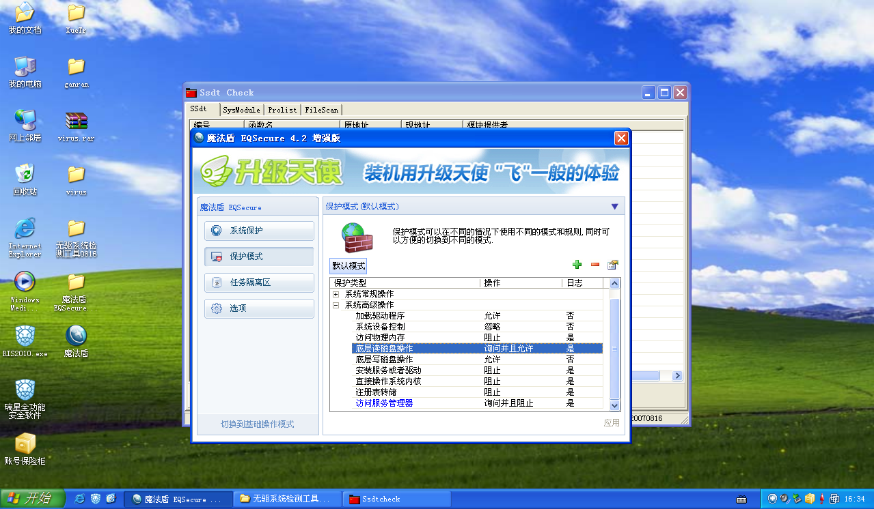The width and height of the screenshot is (874, 509).
Task: Select the Windows Media Player desktop icon
Action: pyautogui.click(x=25, y=291)
